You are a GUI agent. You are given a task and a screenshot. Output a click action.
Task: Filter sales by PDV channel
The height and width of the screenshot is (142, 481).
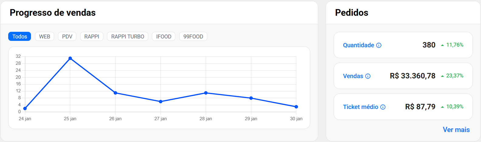click(x=67, y=37)
